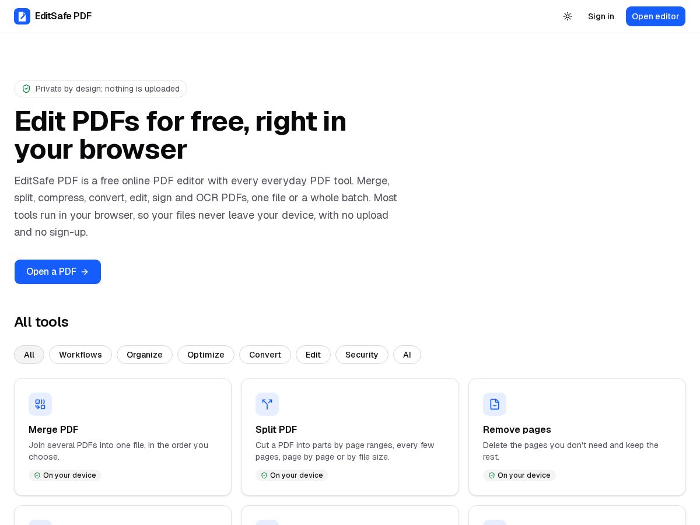Click 'On your device' text in Split PDF card

pos(296,475)
